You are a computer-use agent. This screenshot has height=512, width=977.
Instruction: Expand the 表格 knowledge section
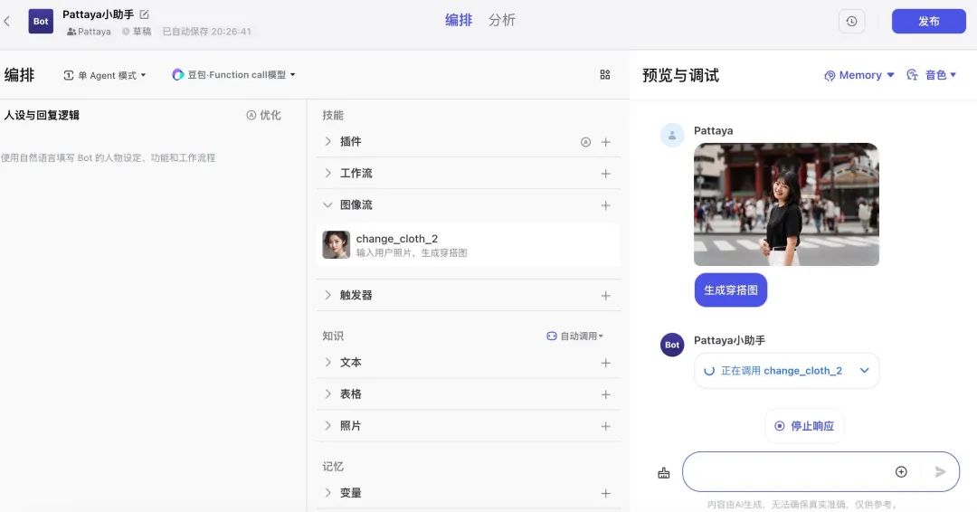327,394
